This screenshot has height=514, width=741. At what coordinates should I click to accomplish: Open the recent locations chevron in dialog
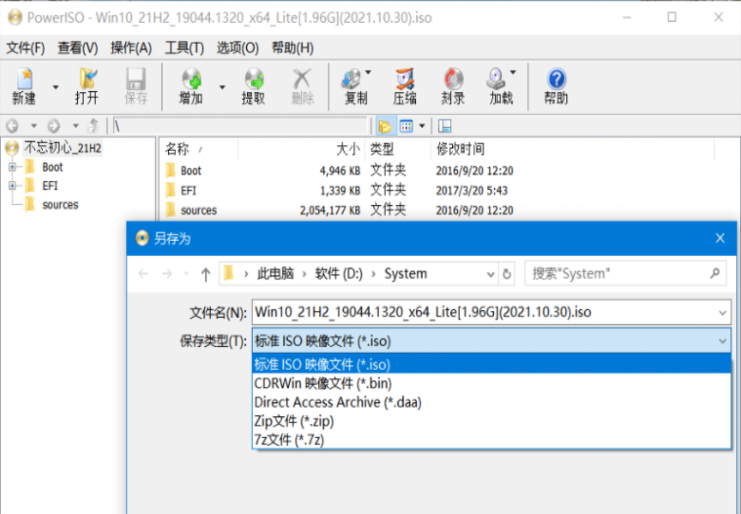click(x=186, y=273)
